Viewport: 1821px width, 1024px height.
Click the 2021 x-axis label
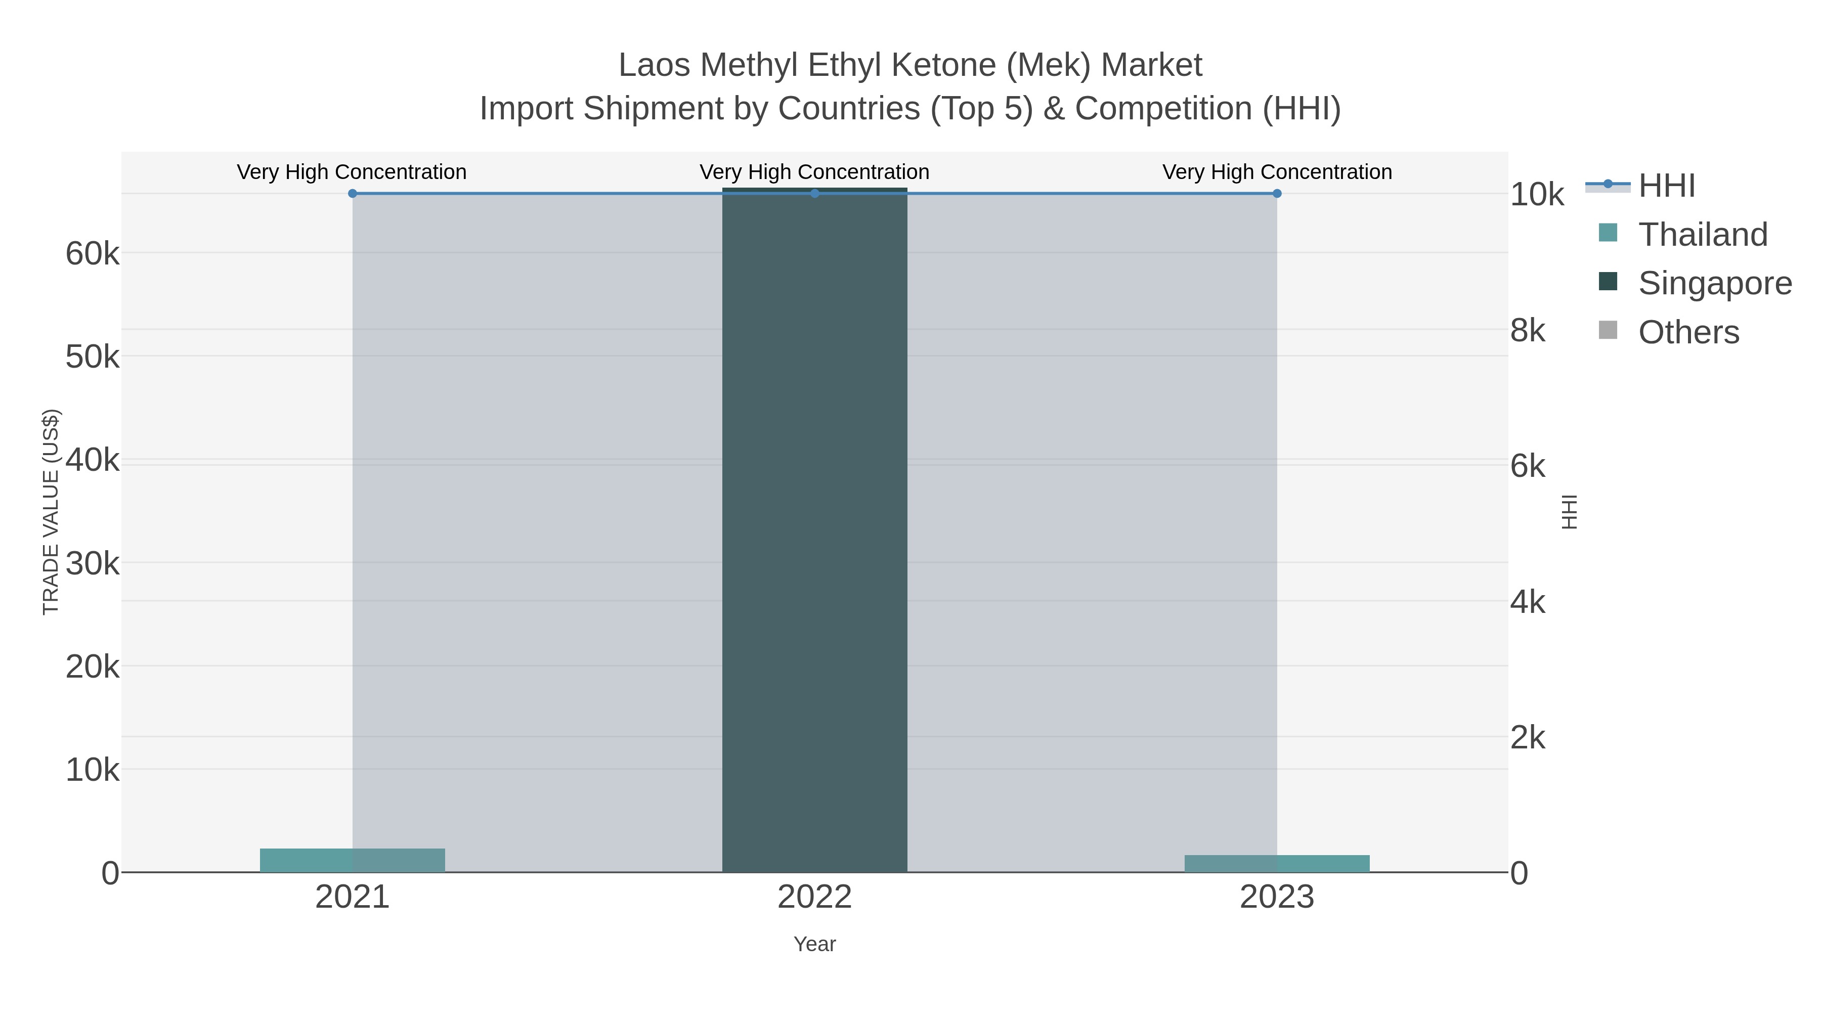tap(352, 897)
